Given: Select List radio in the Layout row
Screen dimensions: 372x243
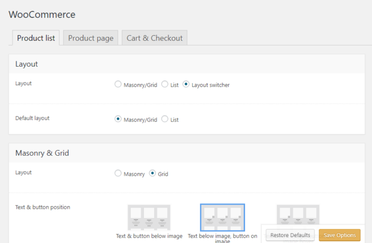Looking at the screenshot, I should tap(165, 85).
